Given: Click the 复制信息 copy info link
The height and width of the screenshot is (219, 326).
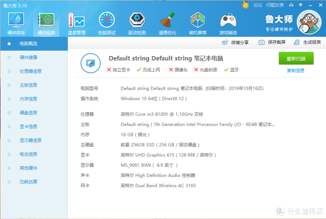Looking at the screenshot, I should [296, 70].
